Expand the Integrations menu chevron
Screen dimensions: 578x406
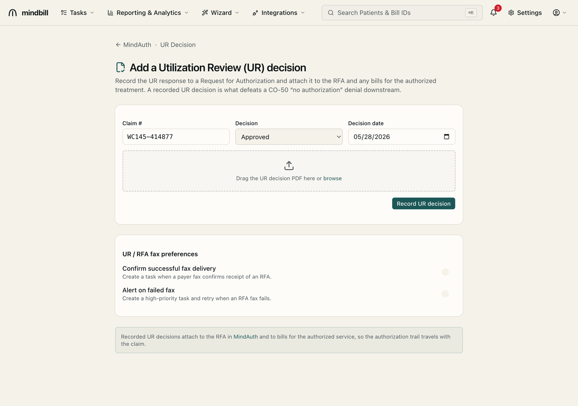point(303,13)
